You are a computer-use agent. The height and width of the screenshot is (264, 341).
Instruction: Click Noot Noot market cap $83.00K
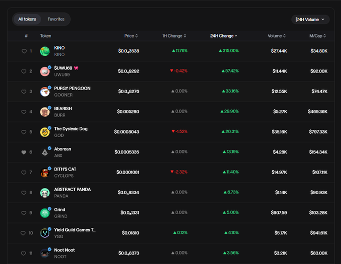(x=319, y=253)
